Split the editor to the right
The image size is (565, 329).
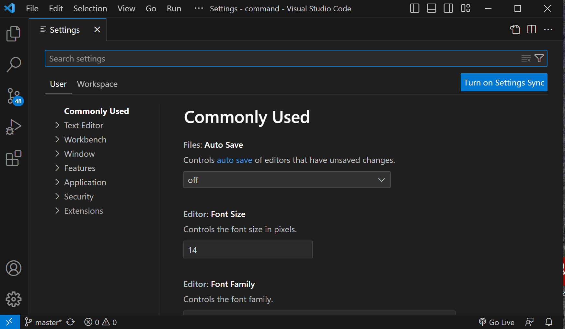click(x=532, y=29)
